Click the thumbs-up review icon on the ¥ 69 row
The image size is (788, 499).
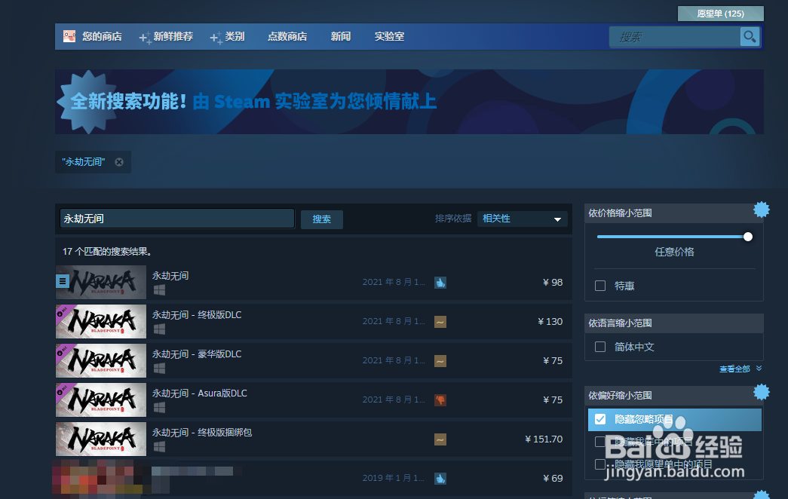440,479
